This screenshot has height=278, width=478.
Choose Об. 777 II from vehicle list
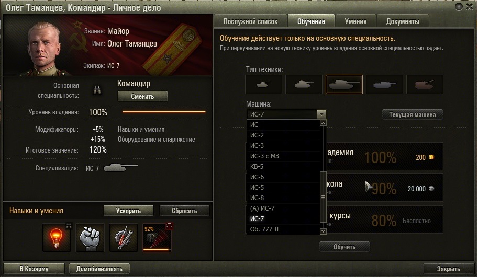pyautogui.click(x=283, y=229)
